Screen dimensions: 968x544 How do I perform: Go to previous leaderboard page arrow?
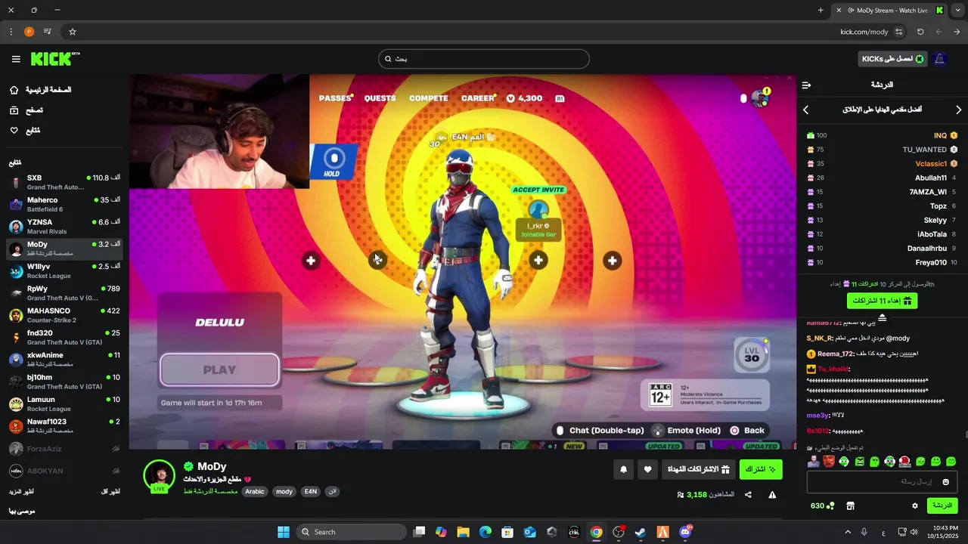coord(805,110)
